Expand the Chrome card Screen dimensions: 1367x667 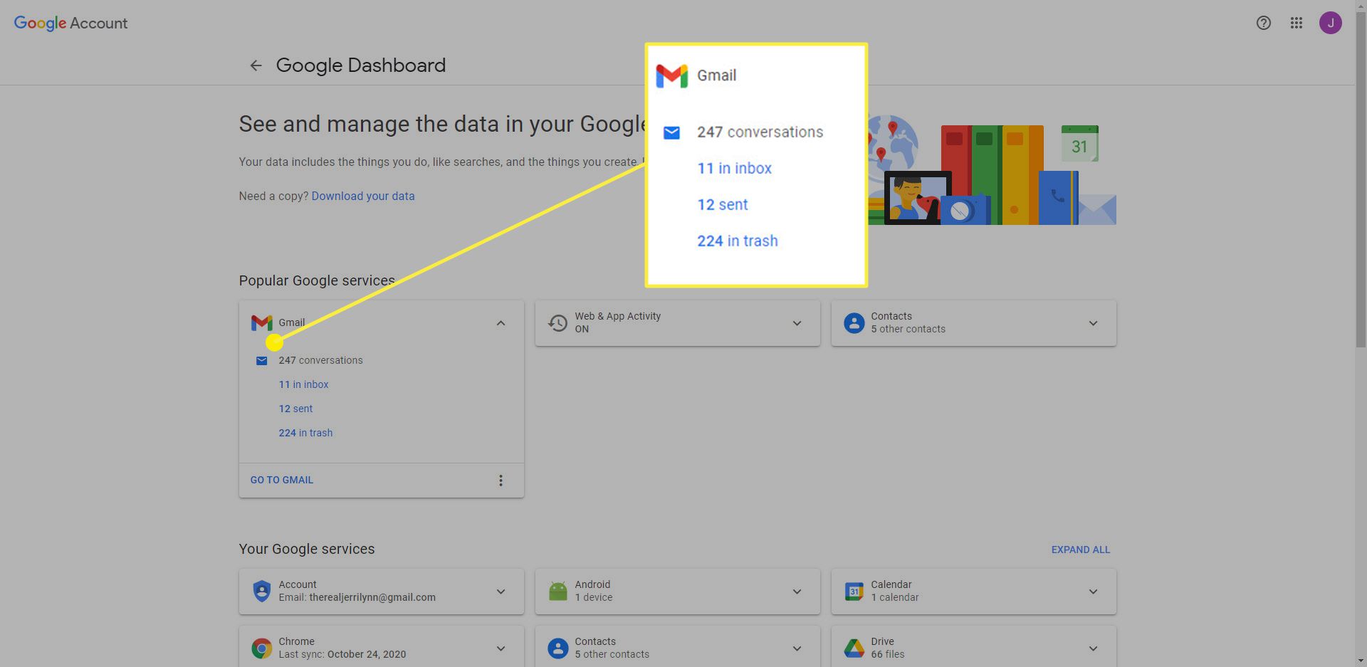[x=501, y=648]
